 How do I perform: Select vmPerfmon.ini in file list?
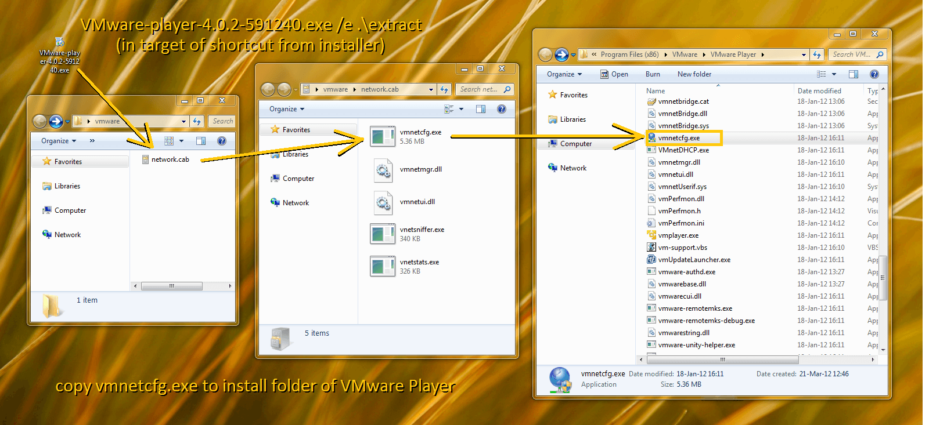pyautogui.click(x=675, y=223)
